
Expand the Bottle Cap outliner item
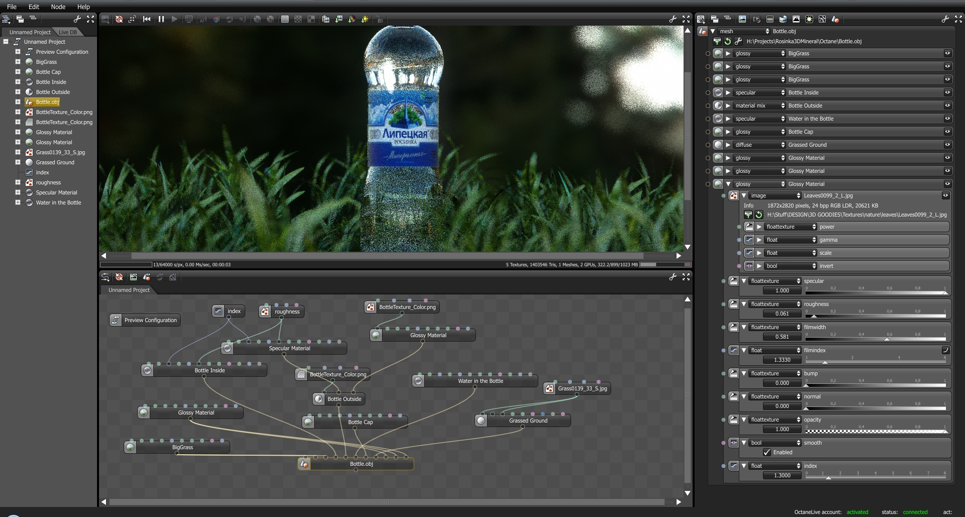(18, 72)
